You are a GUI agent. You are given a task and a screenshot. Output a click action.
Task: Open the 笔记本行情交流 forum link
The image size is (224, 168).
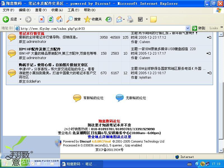(32, 33)
